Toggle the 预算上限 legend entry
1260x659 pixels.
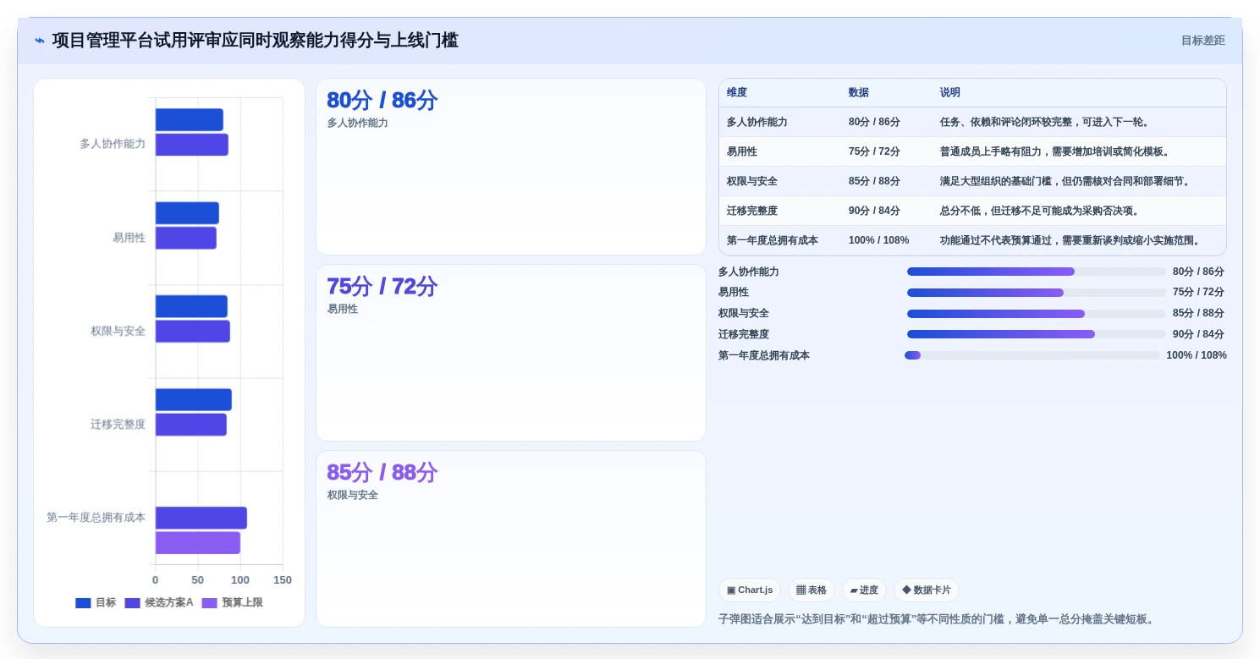click(232, 603)
